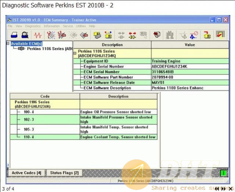Viewport: 235px width, 192px height.
Task: Go to the previous image in viewer
Action: tap(217, 189)
